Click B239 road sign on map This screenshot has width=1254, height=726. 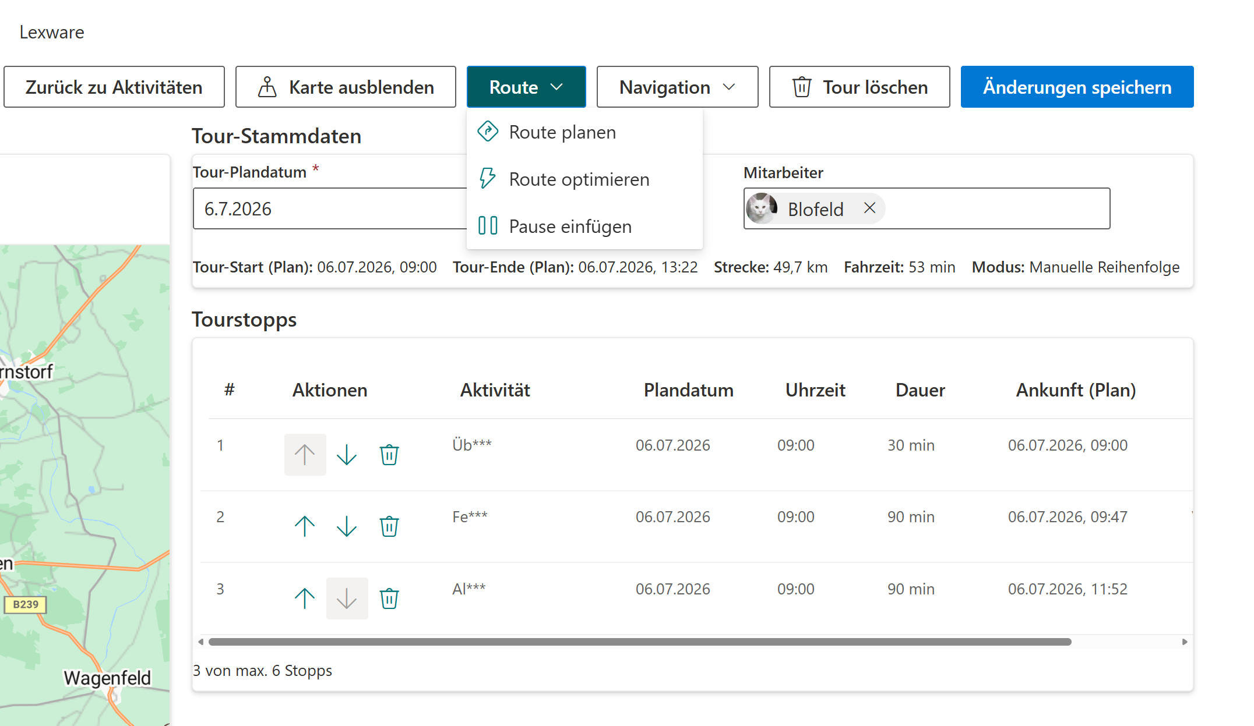26,604
